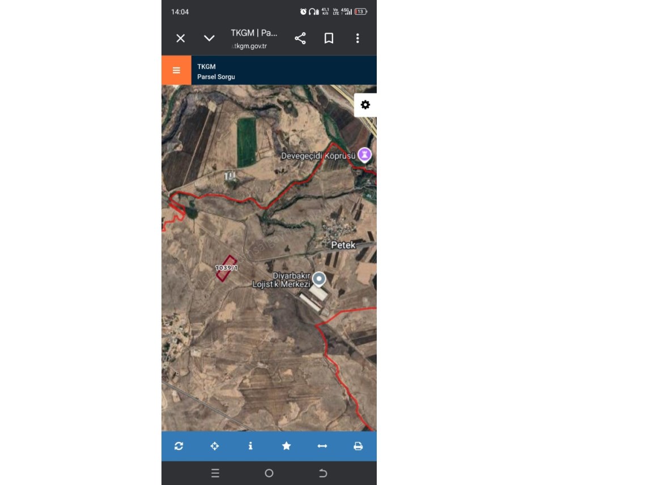Screen dimensions: 647x485
Task: Close the browser custom tab
Action: point(180,38)
